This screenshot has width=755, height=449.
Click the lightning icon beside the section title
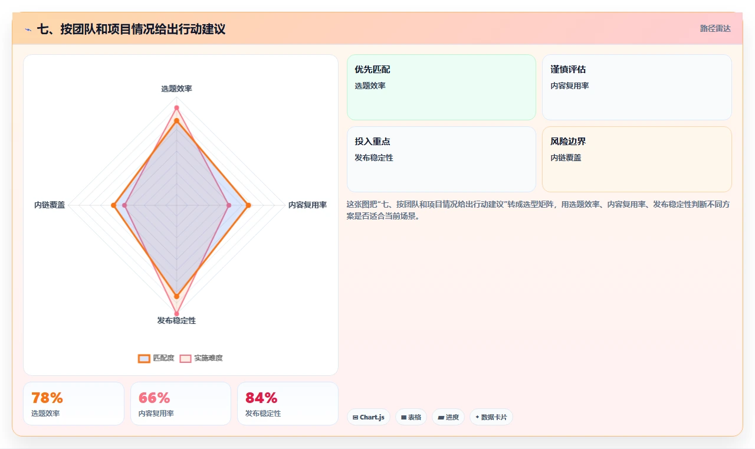(x=28, y=30)
